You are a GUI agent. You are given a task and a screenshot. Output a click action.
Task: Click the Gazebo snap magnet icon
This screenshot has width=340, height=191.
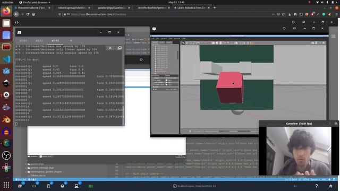[x=248, y=43]
